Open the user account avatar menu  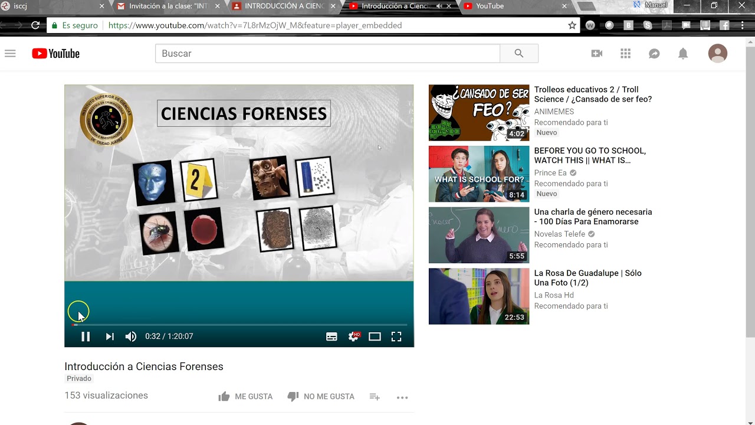pos(718,54)
